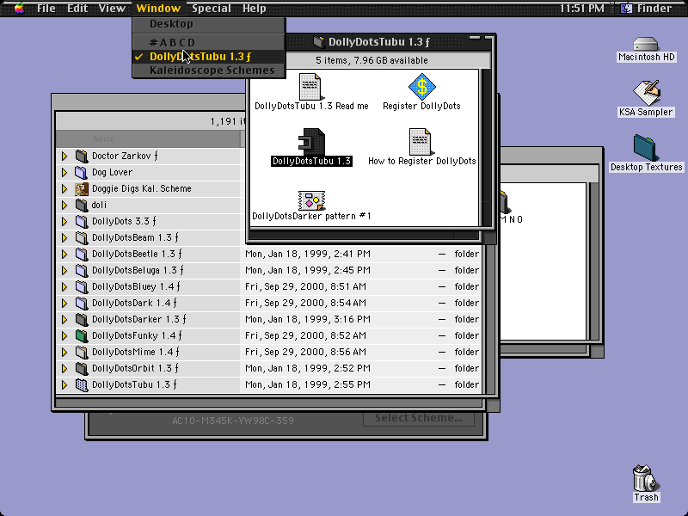This screenshot has width=688, height=516.
Task: Click date Fri, Sep 29, 2000, 8:51 AM
Action: pos(305,286)
